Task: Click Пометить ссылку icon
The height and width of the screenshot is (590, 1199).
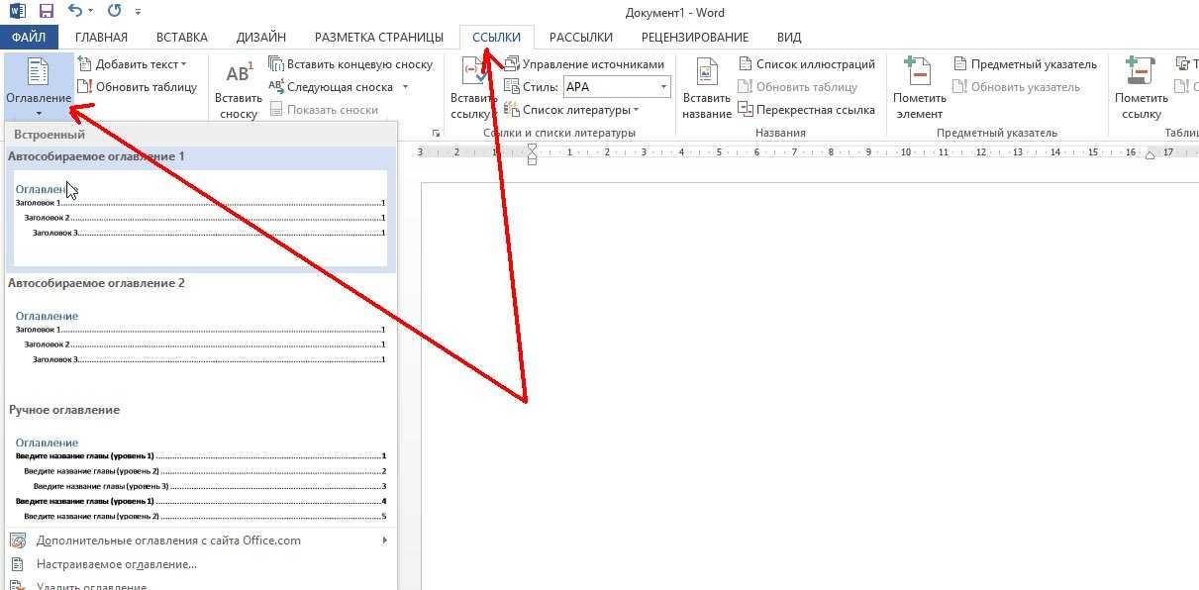Action: 1141,72
